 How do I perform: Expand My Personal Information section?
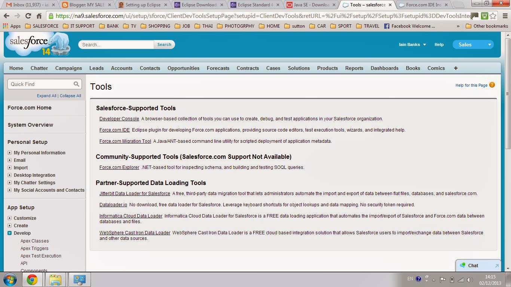(x=10, y=152)
